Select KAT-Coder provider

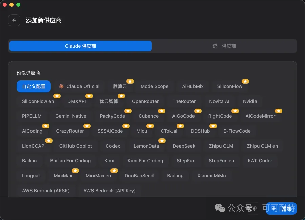pyautogui.click(x=260, y=161)
